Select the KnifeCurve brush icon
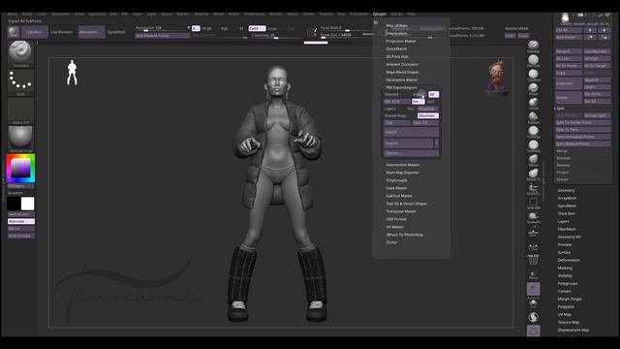Screen dimensions: 620x349 pyautogui.click(x=533, y=187)
